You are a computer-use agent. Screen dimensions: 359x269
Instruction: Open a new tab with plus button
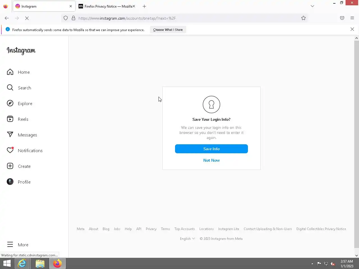click(x=144, y=6)
